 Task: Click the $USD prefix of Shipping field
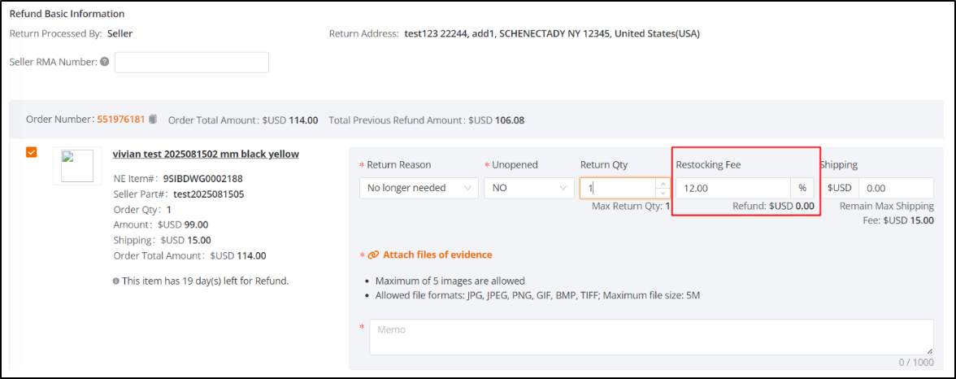839,188
